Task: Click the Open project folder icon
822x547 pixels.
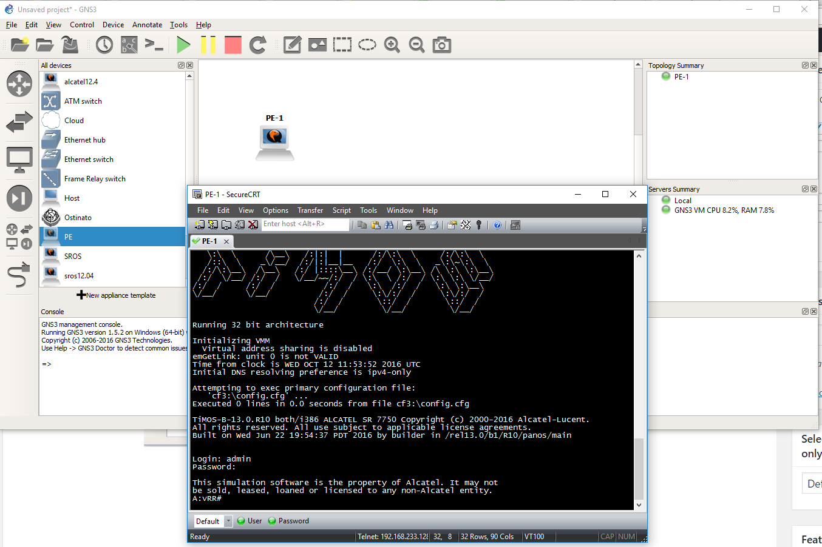Action: [x=45, y=45]
